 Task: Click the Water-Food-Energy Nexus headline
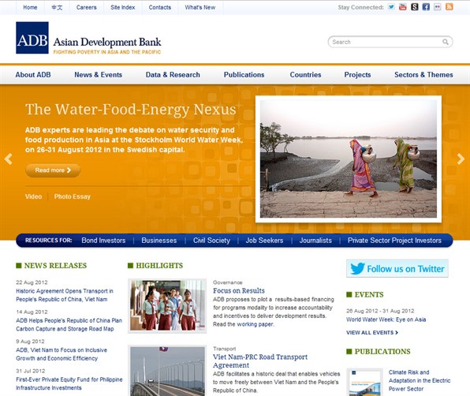point(131,110)
